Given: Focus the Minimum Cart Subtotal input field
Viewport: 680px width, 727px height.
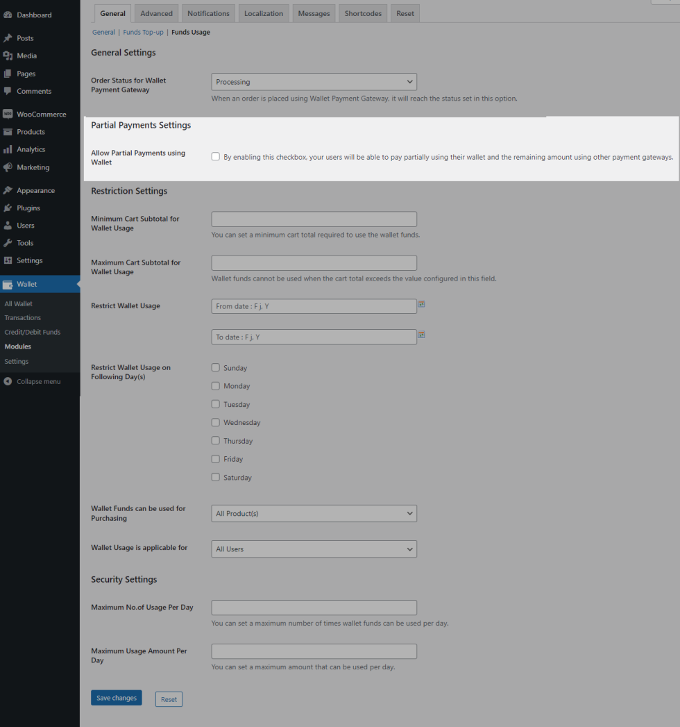Looking at the screenshot, I should click(x=314, y=219).
